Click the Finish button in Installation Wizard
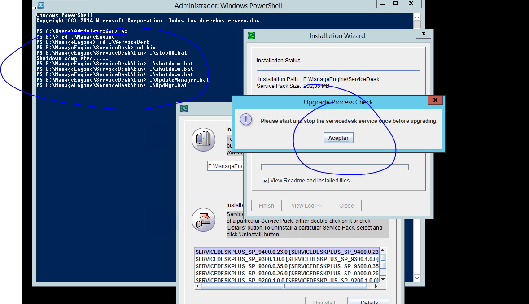This screenshot has height=304, width=529. click(x=267, y=206)
